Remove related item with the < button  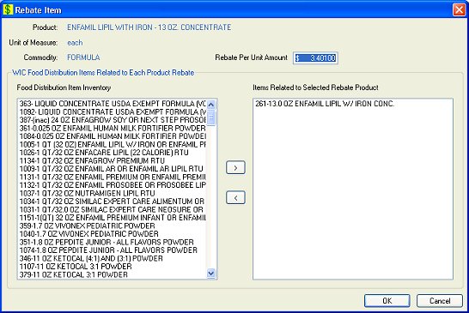(235, 198)
